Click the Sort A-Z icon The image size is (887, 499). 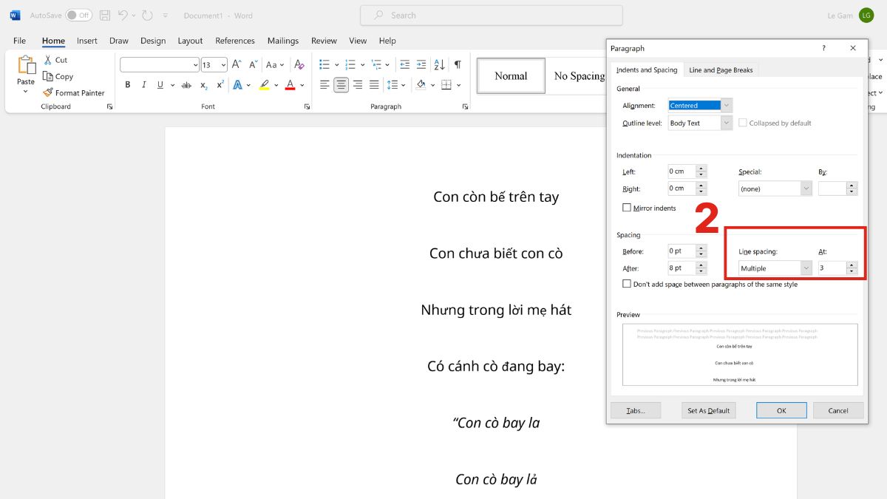pyautogui.click(x=439, y=65)
